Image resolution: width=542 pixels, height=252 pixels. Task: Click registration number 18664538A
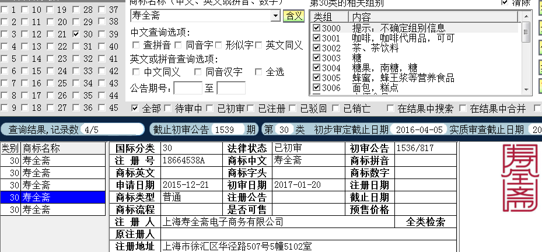pyautogui.click(x=184, y=160)
